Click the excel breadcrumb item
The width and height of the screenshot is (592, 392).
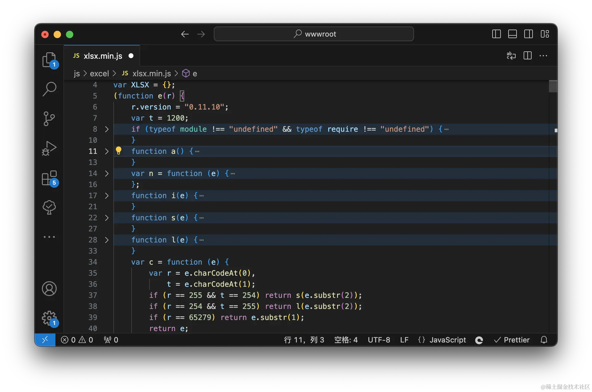click(x=99, y=74)
